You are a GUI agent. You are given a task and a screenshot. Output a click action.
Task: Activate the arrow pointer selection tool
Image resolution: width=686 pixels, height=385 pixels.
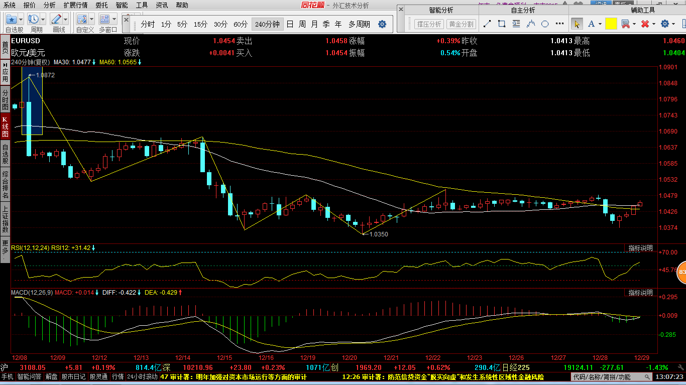pyautogui.click(x=577, y=24)
